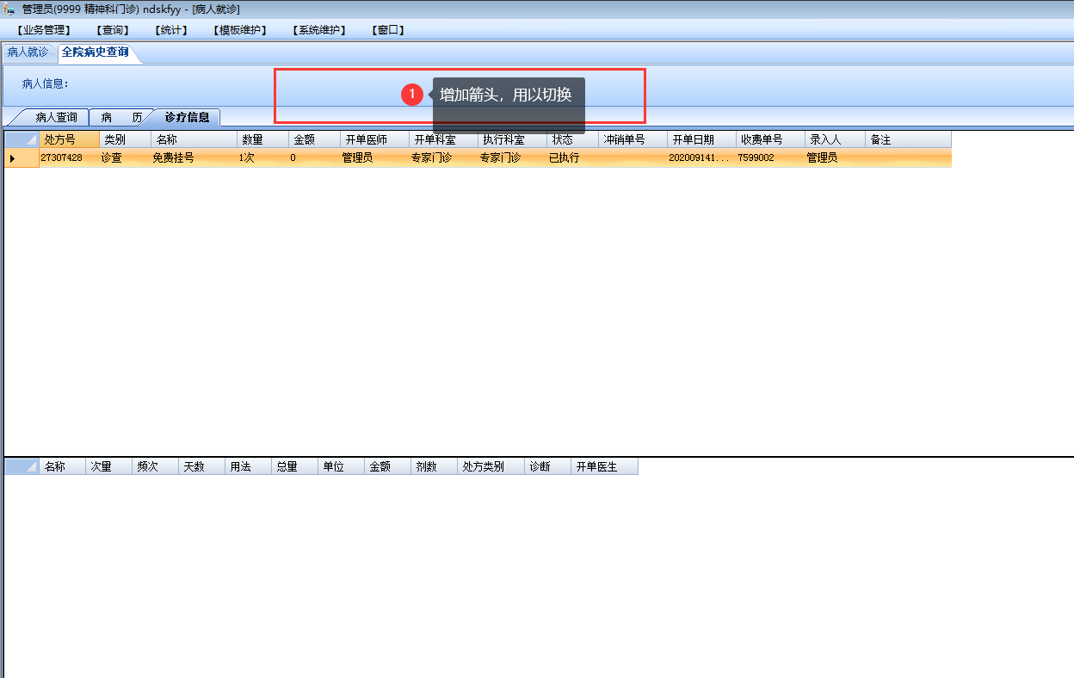Click the 录入人 column header
The height and width of the screenshot is (678, 1074).
coord(835,139)
